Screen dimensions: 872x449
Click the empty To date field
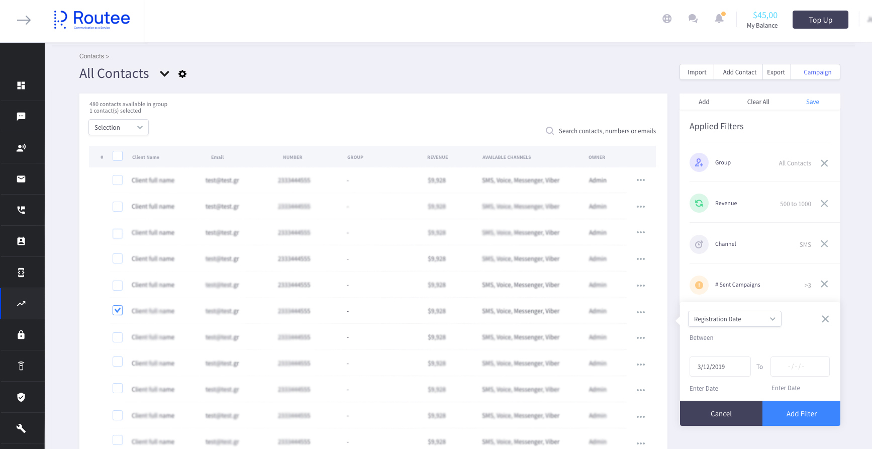click(800, 367)
